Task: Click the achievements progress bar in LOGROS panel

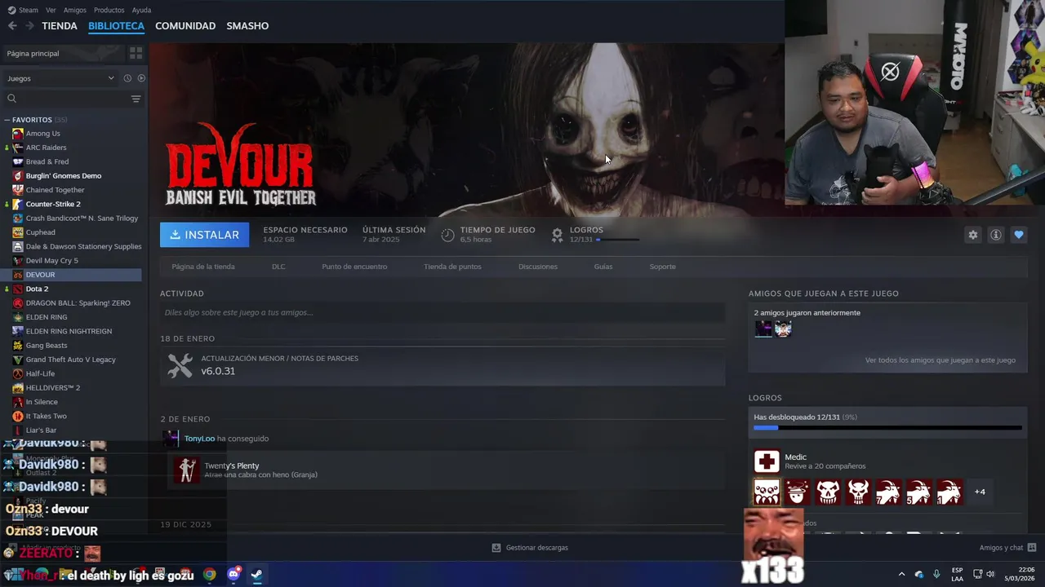Action: 887,427
